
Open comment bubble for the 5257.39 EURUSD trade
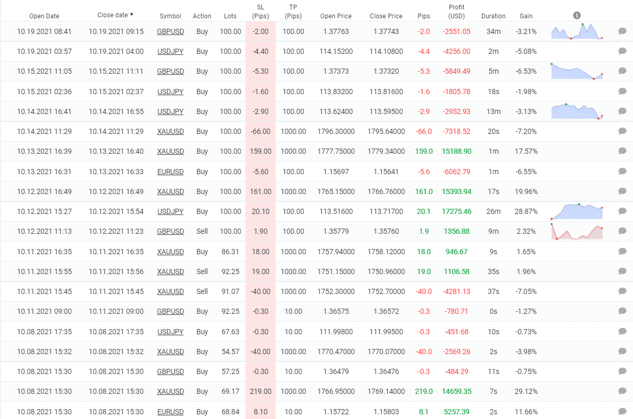click(x=622, y=412)
